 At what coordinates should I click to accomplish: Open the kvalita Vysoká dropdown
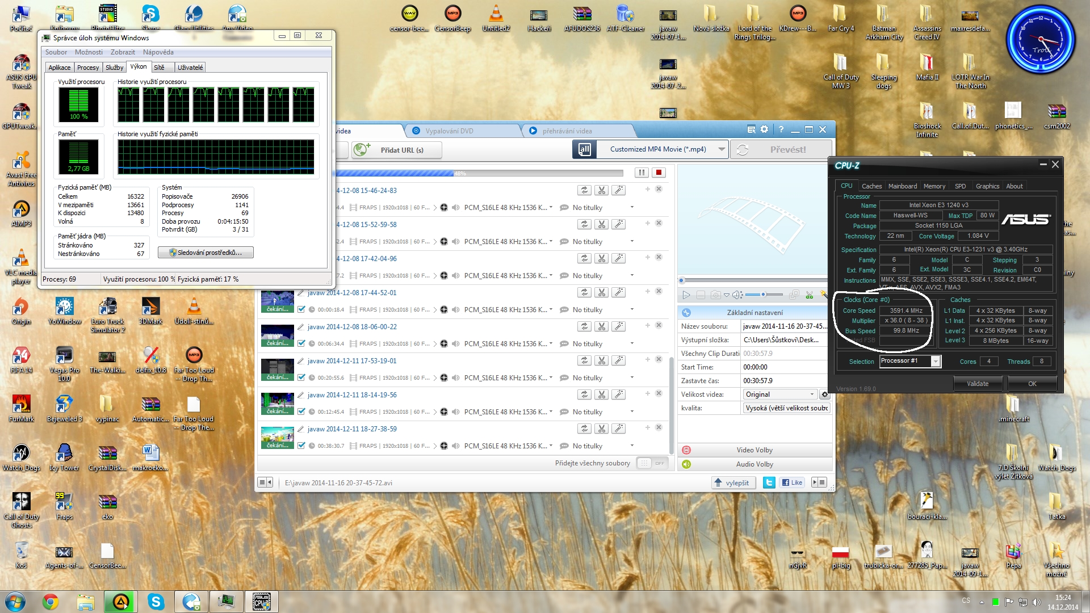point(786,408)
